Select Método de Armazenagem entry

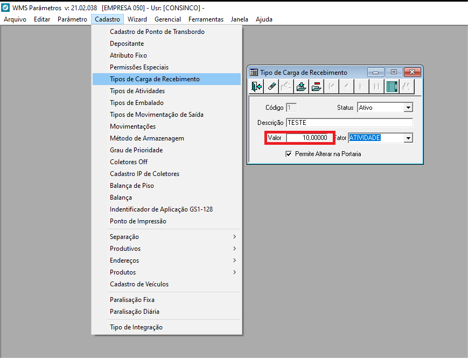tap(166, 138)
